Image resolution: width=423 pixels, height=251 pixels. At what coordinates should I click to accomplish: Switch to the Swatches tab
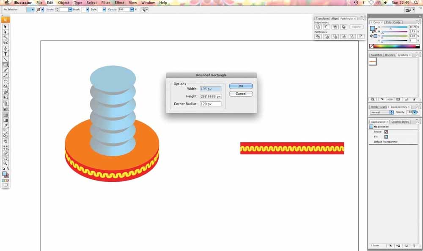pos(376,55)
